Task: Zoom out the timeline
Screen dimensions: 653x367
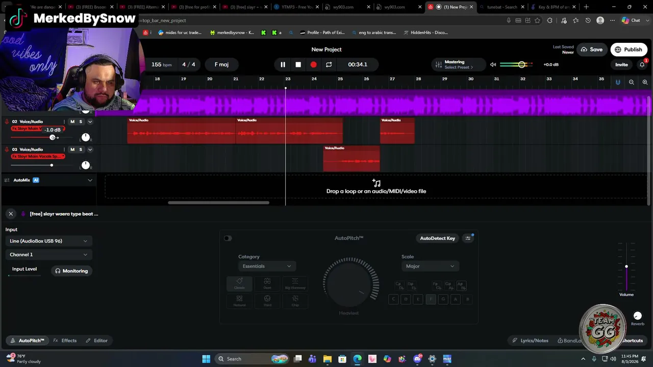Action: click(632, 82)
